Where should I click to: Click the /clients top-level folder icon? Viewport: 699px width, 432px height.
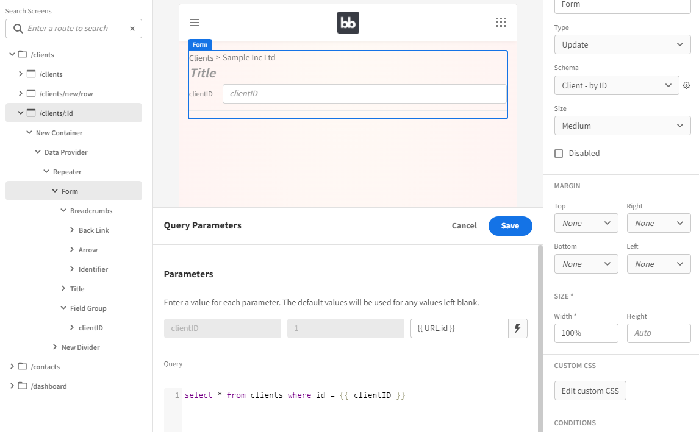point(23,54)
